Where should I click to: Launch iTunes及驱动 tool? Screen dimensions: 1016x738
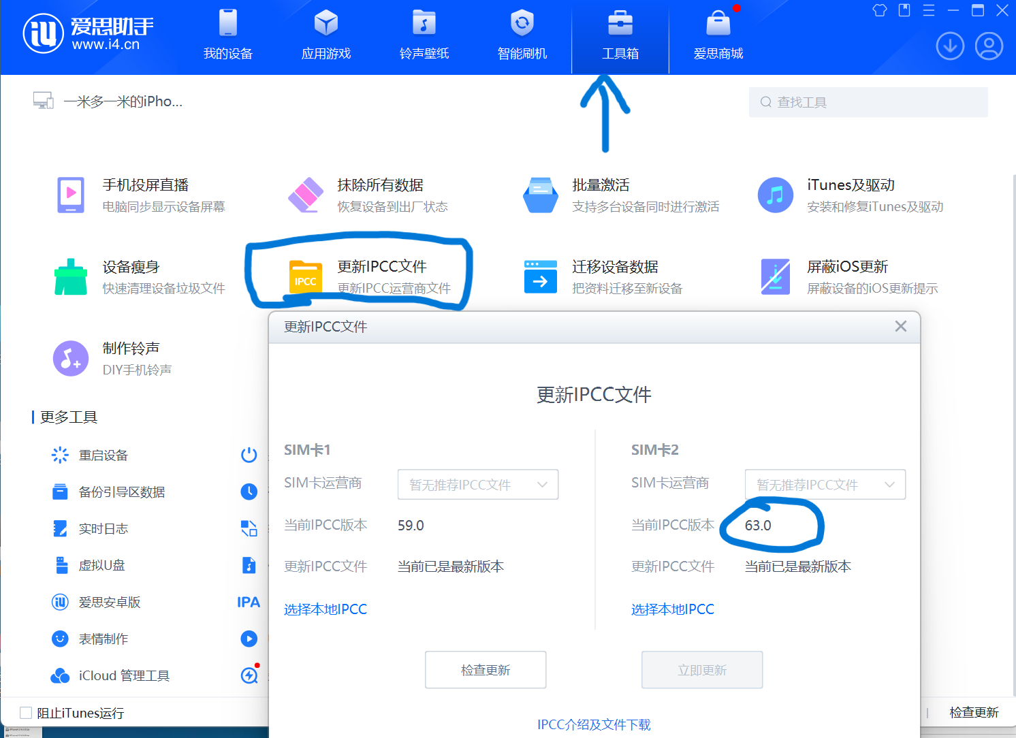coord(851,195)
